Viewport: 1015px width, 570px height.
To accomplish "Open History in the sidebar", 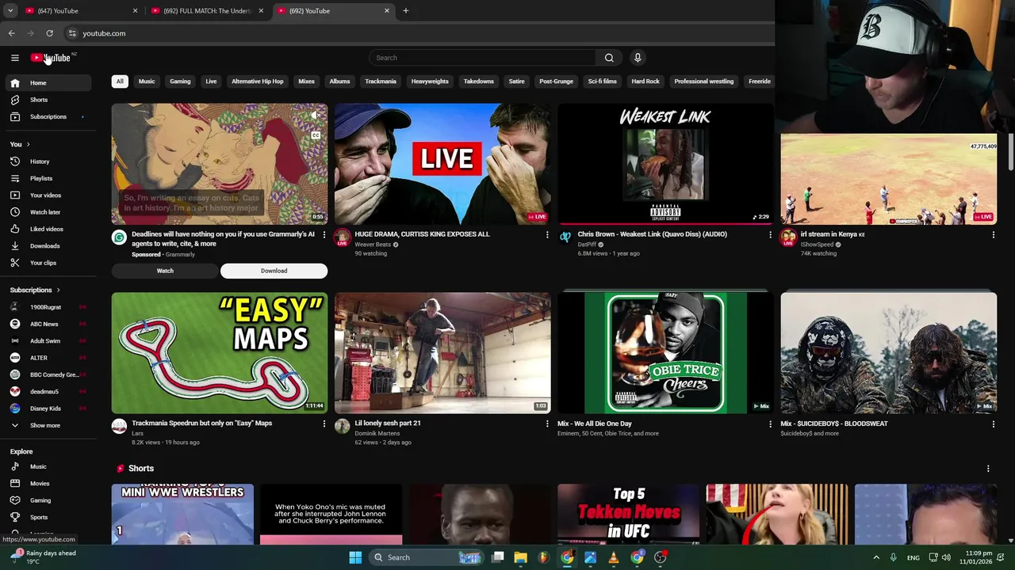I will click(x=48, y=161).
